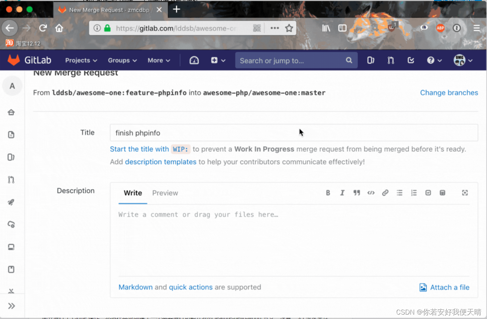Switch to the Preview tab

point(165,193)
